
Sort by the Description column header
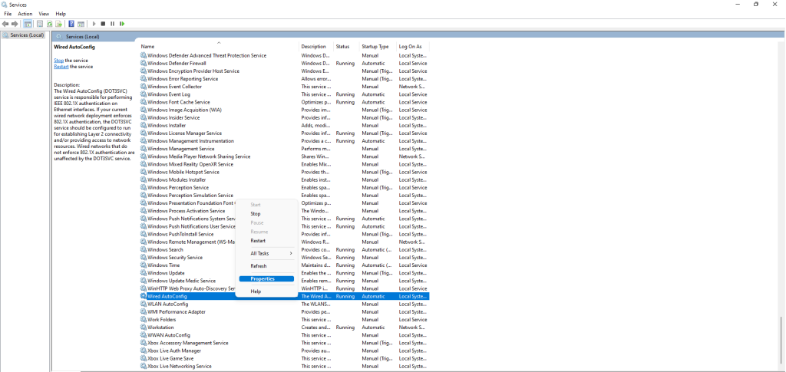[316, 47]
